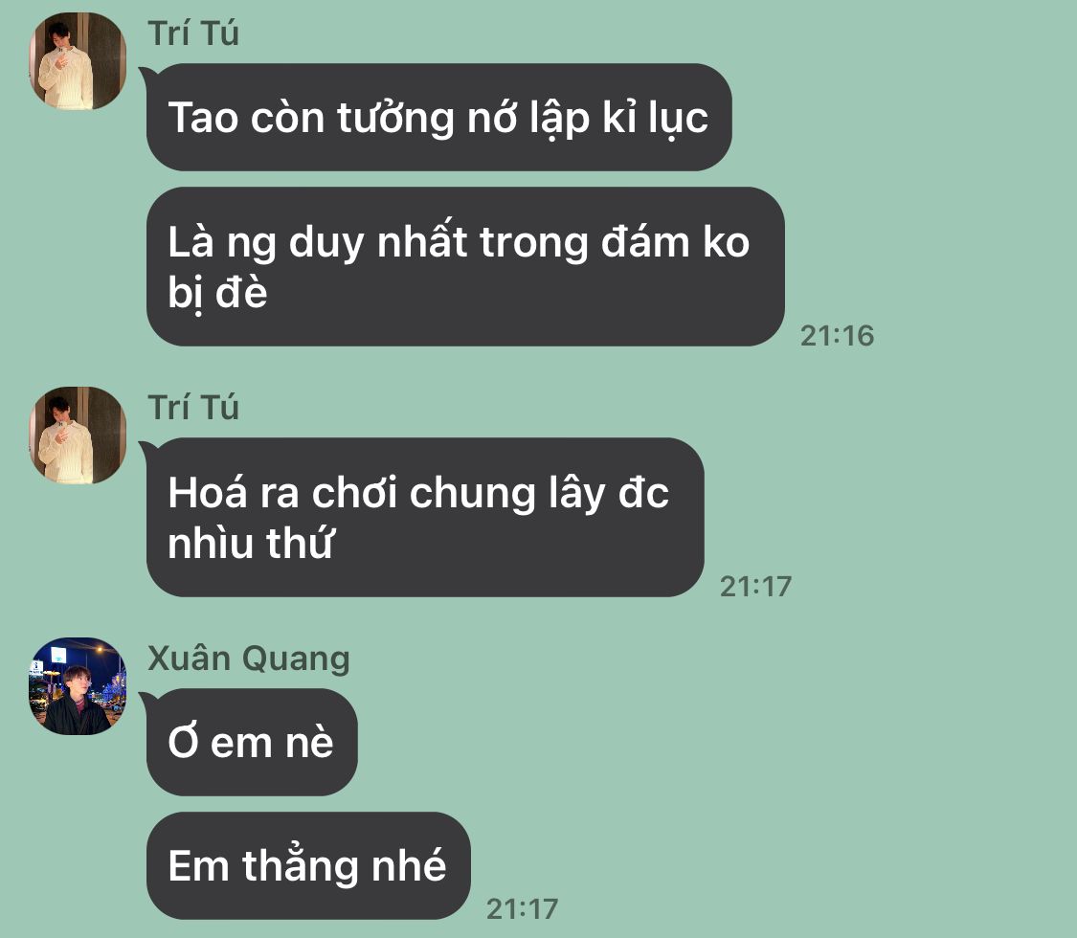Open Trí Tú's avatar beside the first message
Image resolution: width=1077 pixels, height=938 pixels.
click(77, 60)
